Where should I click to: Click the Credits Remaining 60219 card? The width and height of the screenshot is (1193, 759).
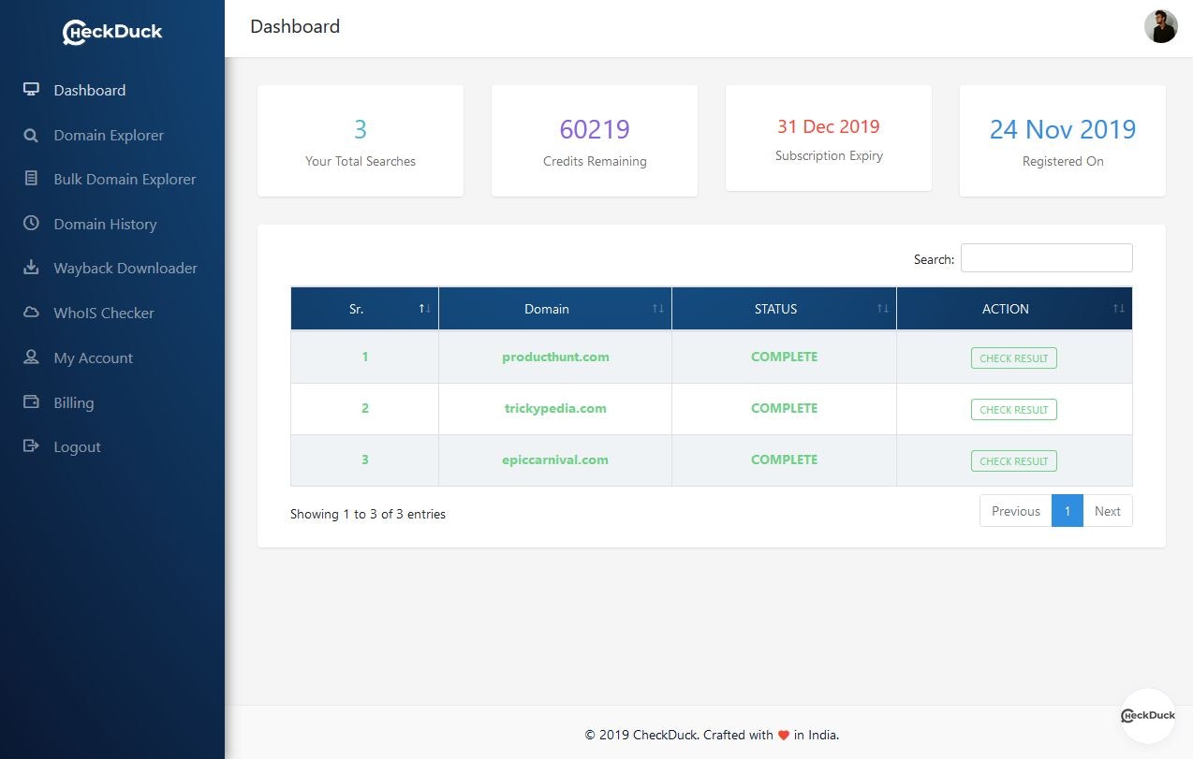[x=595, y=141]
